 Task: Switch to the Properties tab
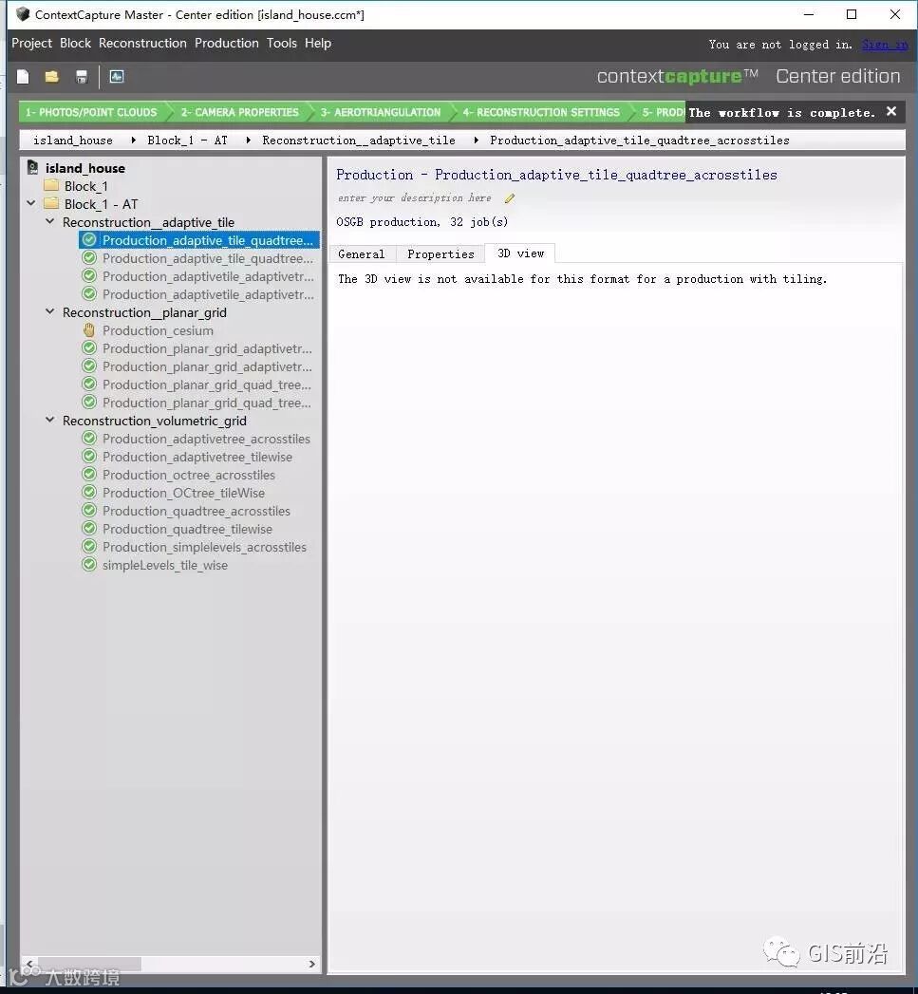coord(440,254)
